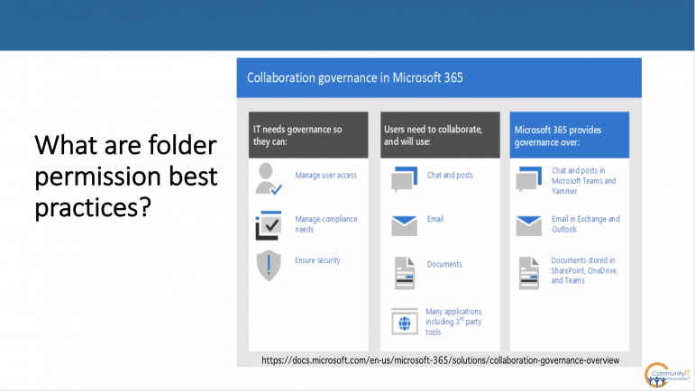This screenshot has height=391, width=695.
Task: Click 'Email in Exchange and Outlook' text
Action: coord(586,224)
